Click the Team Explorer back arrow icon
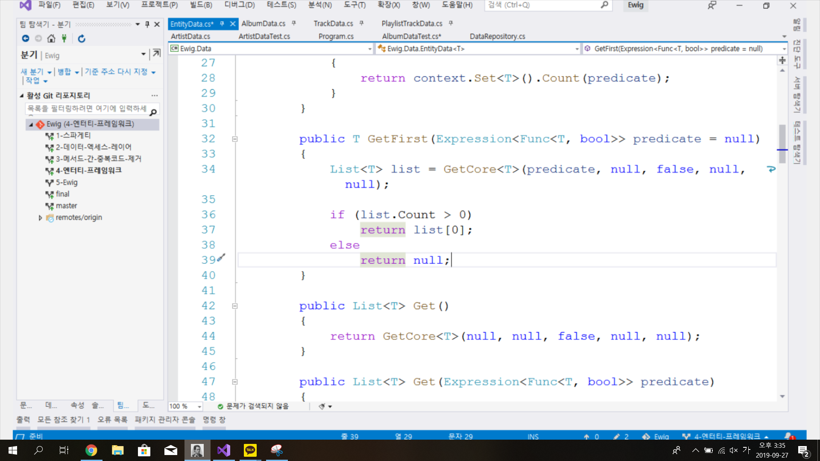Screen dimensions: 820x461 click(x=26, y=38)
